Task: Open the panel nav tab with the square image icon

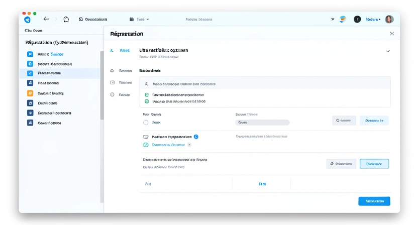Action: [121, 83]
